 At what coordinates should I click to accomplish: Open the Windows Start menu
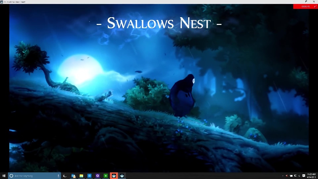tap(4, 176)
